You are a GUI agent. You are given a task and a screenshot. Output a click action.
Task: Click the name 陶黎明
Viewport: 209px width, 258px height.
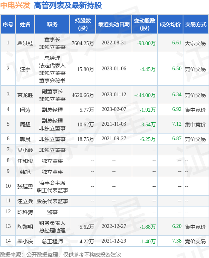coord(25,226)
